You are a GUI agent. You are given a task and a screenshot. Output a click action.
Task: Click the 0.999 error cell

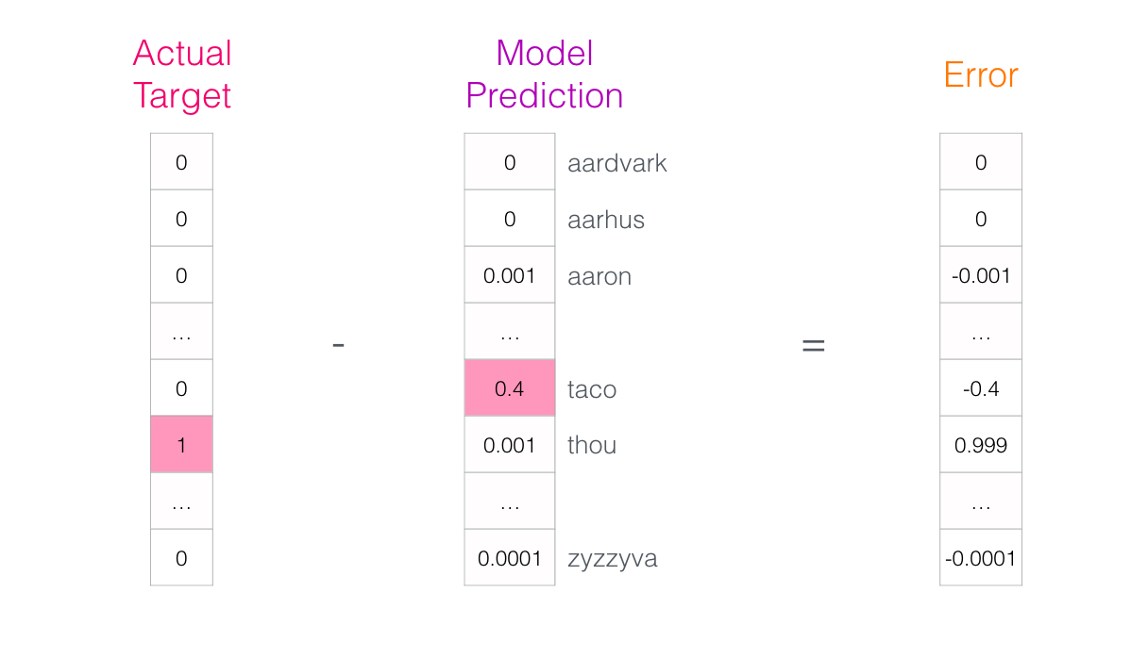pos(981,445)
